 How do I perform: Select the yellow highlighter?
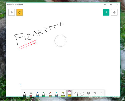coord(63,94)
